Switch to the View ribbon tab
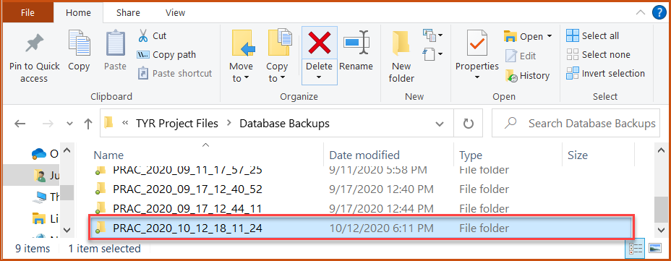Viewport: 671px width, 261px height. tap(175, 13)
